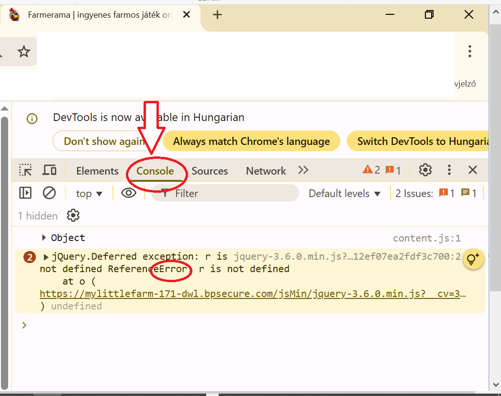The width and height of the screenshot is (501, 396).
Task: Switch to the Sources tab
Action: coord(210,171)
